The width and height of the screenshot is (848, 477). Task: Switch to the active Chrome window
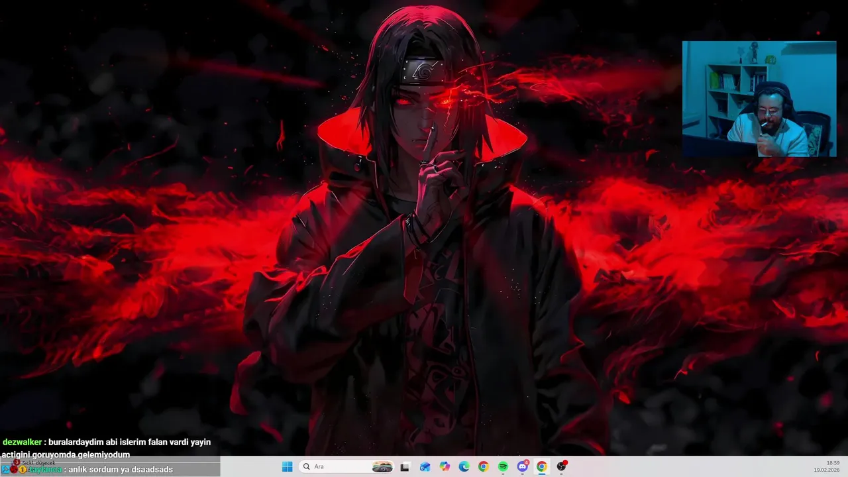(x=542, y=466)
